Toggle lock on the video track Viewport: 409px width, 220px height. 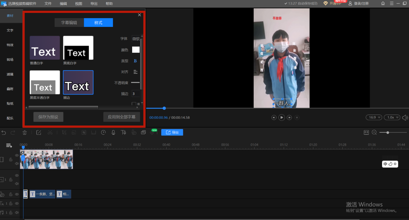[11, 159]
